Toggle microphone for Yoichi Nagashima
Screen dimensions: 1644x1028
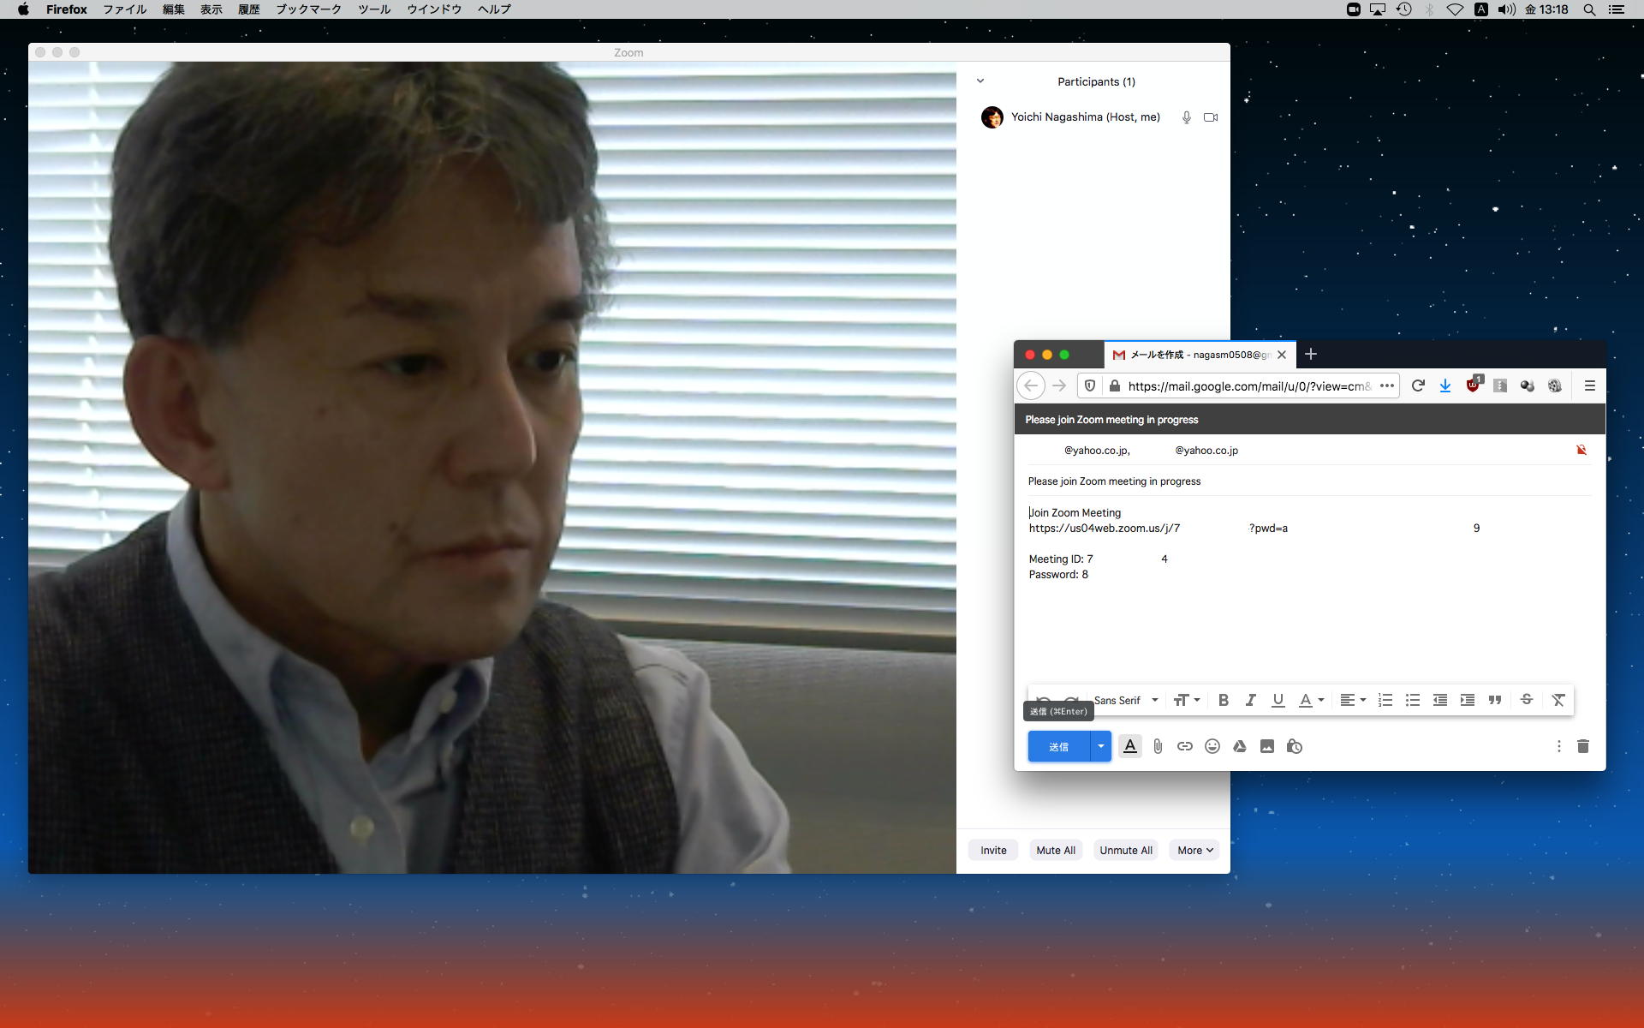tap(1187, 117)
